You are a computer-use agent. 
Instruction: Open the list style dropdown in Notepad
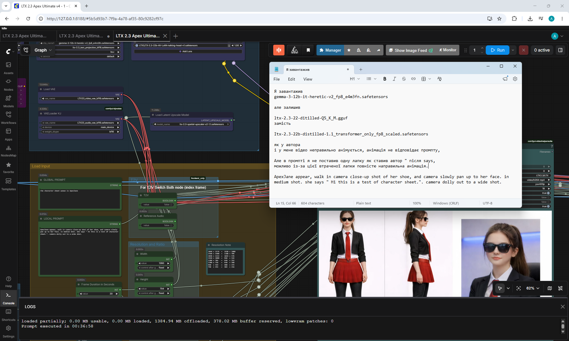pyautogui.click(x=371, y=79)
